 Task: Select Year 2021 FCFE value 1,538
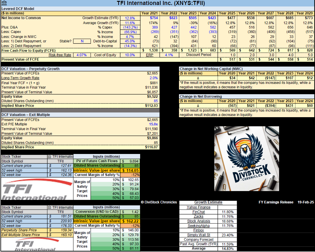tap(150, 50)
